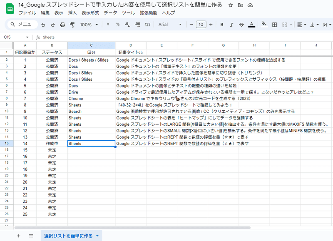Click the merge cells icon
Viewport: 333px width, 241px height.
285,25
